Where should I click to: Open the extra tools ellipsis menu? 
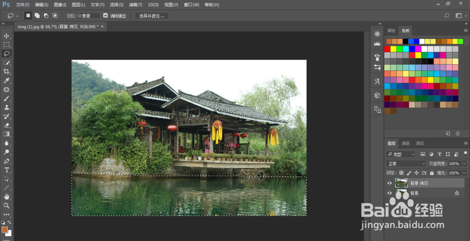click(x=6, y=215)
